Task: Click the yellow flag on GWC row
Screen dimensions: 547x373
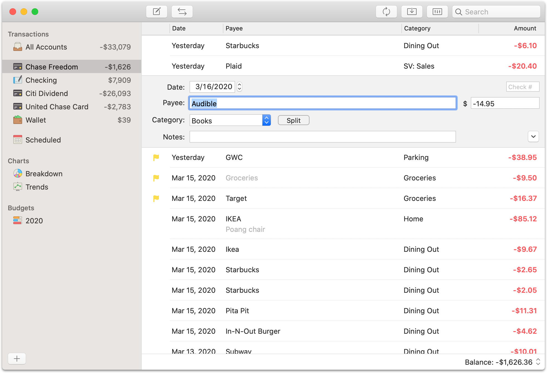Action: 156,157
